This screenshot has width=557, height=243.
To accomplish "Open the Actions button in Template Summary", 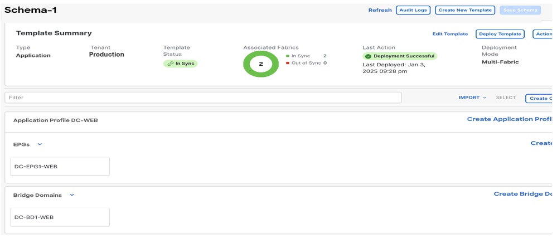I will [543, 34].
